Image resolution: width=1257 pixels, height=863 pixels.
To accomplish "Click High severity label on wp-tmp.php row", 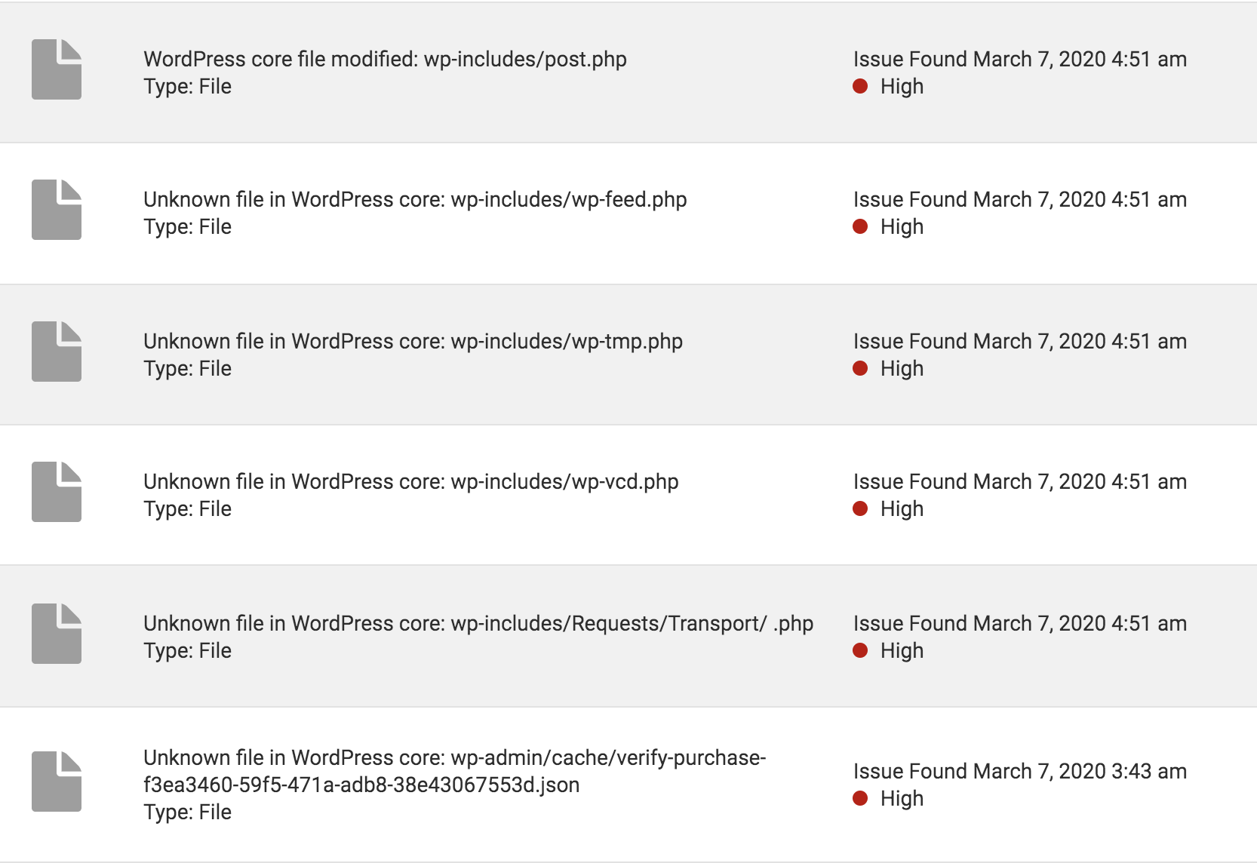I will [x=902, y=368].
